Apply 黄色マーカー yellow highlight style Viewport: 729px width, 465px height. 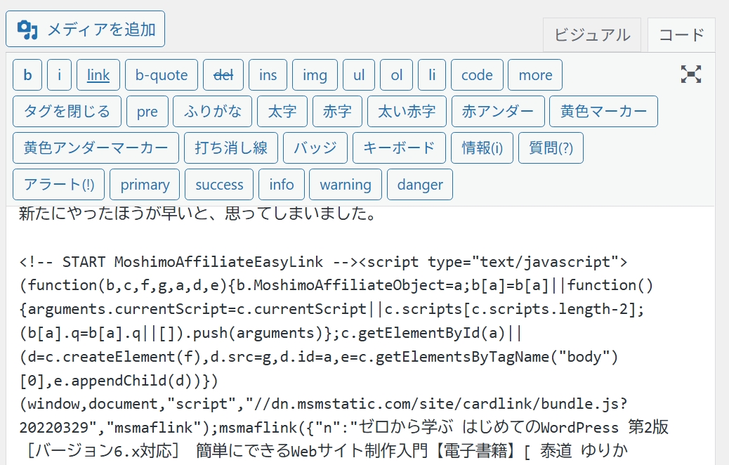603,111
